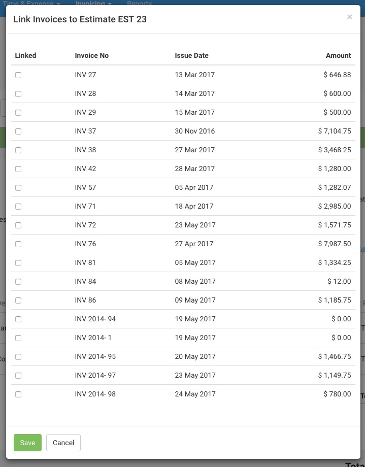Viewport: 365px width, 467px height.
Task: Check the Linked box for INV 27
Action: click(18, 75)
